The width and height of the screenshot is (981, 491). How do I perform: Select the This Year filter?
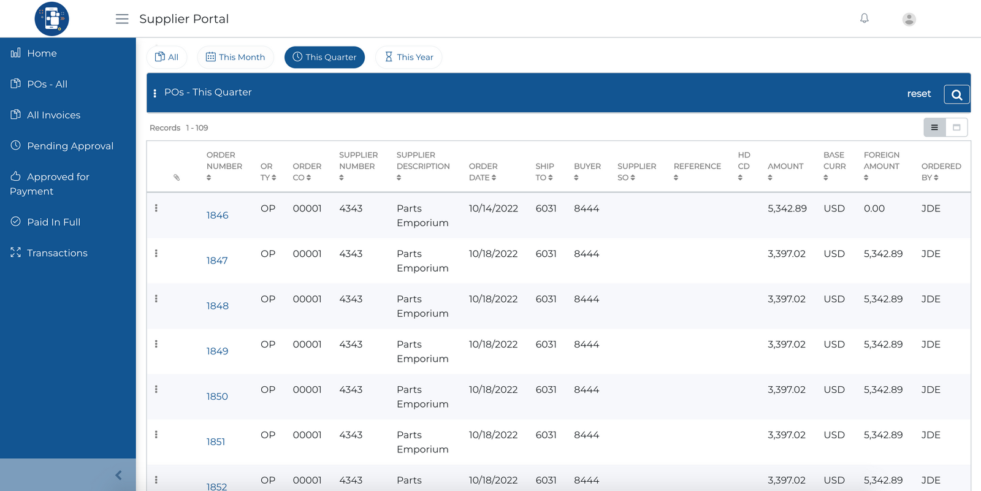click(x=408, y=57)
